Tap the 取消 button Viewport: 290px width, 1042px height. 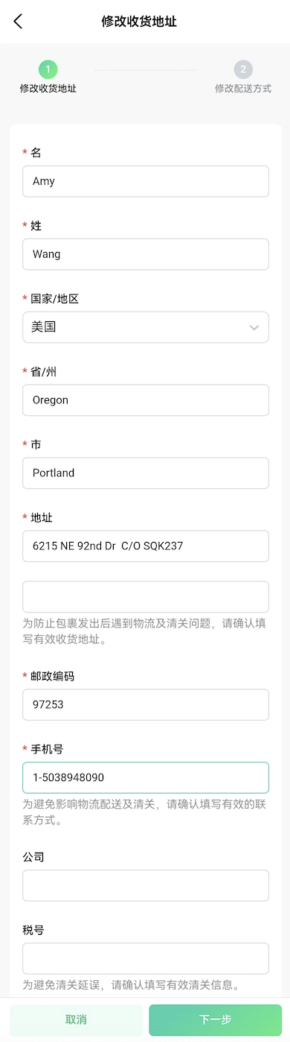click(76, 1020)
